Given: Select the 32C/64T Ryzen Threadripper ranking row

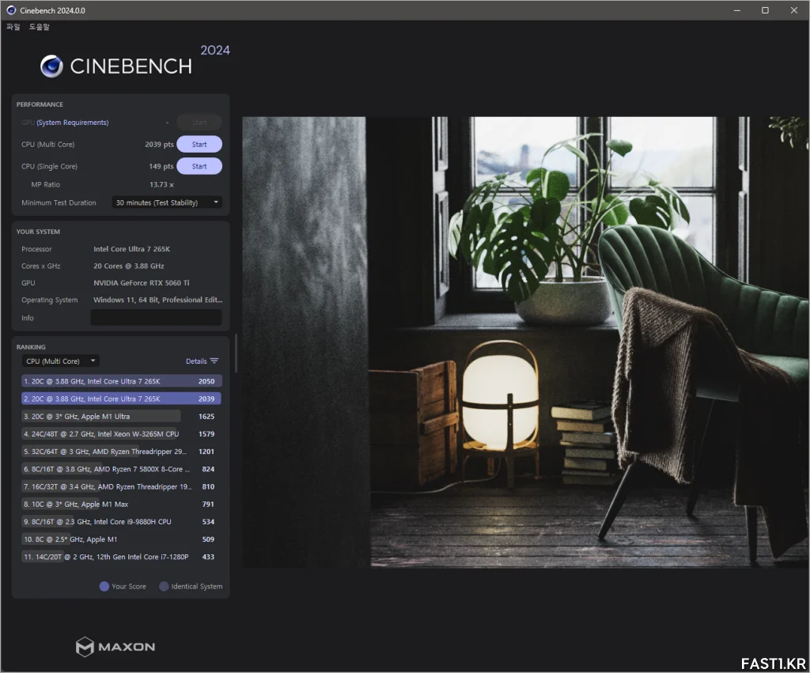Looking at the screenshot, I should point(121,452).
